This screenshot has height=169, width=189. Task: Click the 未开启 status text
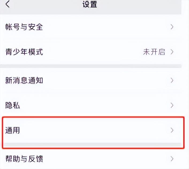click(x=154, y=52)
